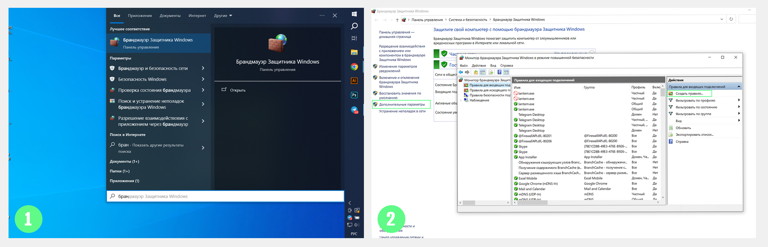Click Открыть in the search preview
This screenshot has height=247, width=768.
237,90
